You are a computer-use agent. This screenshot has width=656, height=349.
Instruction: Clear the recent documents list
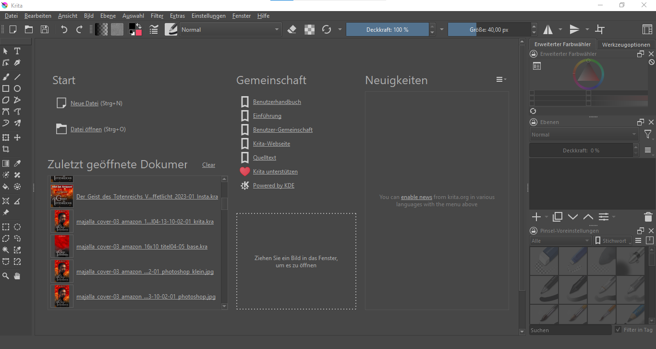pos(208,165)
